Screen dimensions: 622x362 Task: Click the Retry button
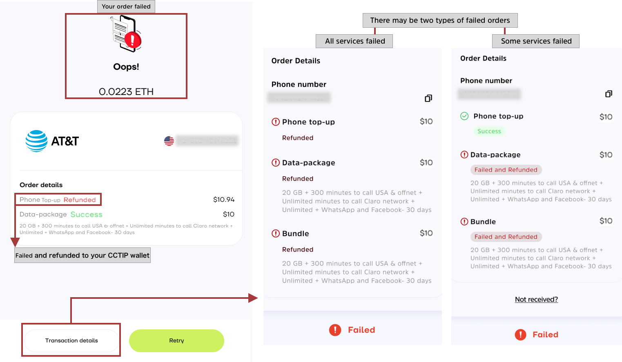click(x=176, y=341)
